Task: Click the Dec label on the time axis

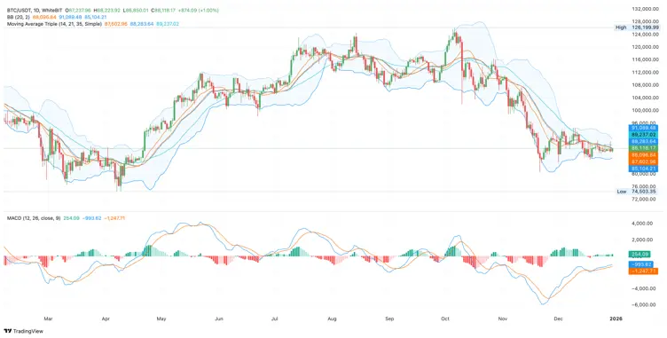Action: tap(560, 318)
